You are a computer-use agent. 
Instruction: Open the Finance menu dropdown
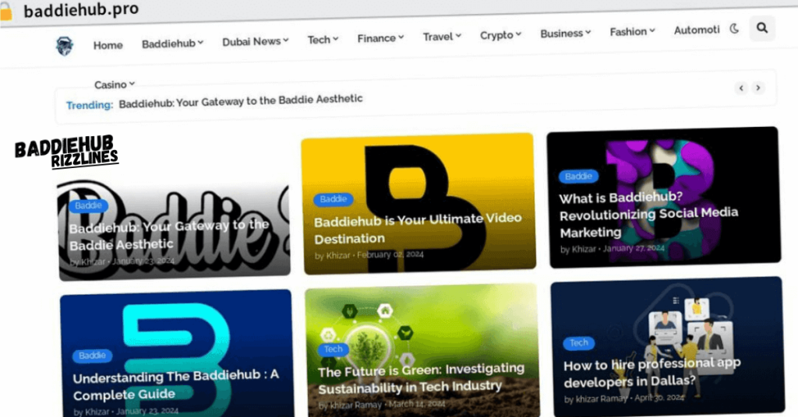click(380, 37)
